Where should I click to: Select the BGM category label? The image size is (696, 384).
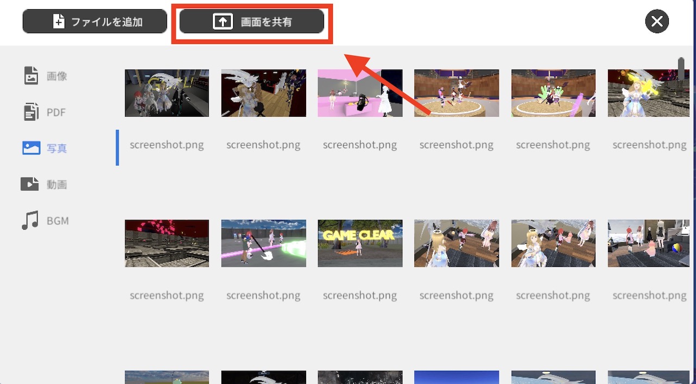(x=58, y=221)
